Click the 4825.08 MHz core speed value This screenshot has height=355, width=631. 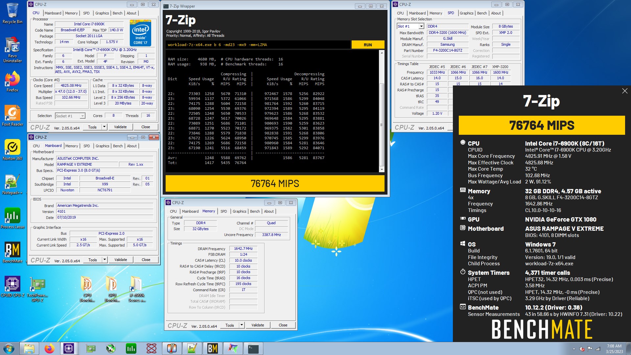click(71, 85)
